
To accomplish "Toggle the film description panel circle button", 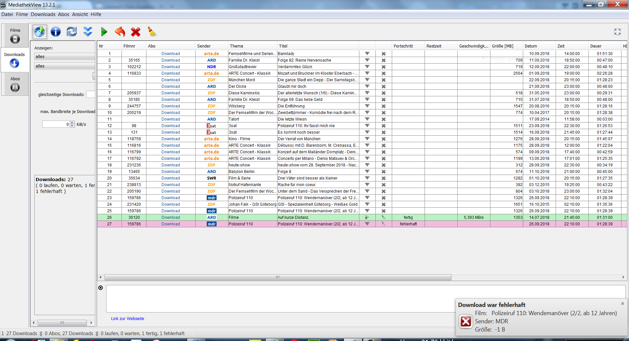I will pyautogui.click(x=101, y=288).
